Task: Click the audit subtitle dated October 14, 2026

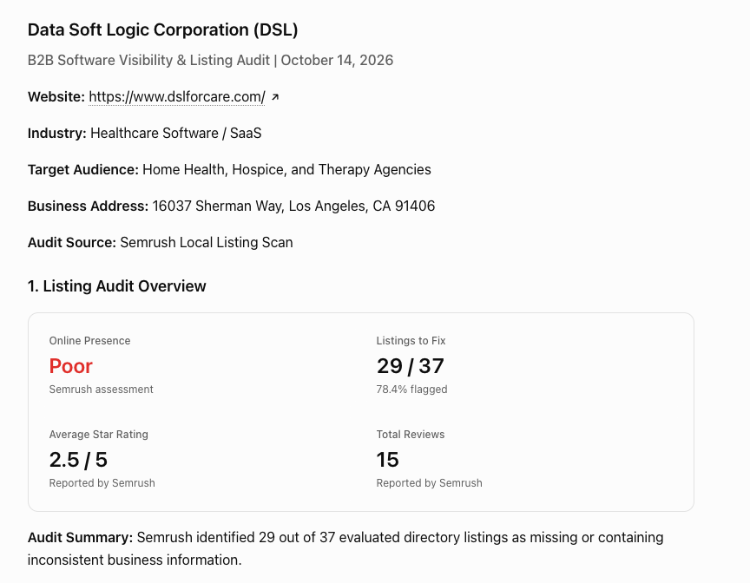Action: [210, 60]
